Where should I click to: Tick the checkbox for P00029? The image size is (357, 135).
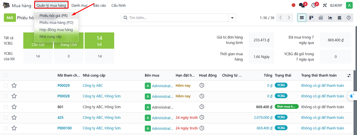[6, 85]
